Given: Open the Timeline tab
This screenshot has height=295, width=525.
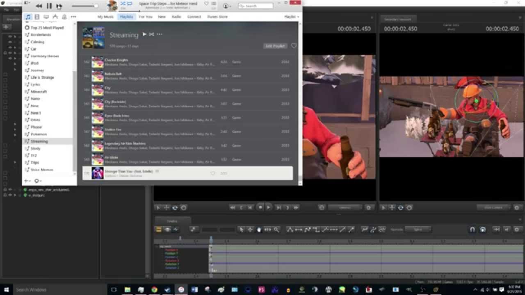Looking at the screenshot, I should click(172, 221).
